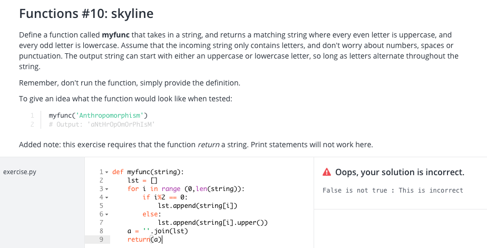Click the red warning triangle icon
The width and height of the screenshot is (487, 248).
coord(327,172)
